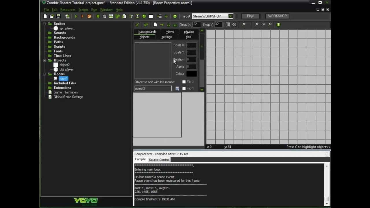370x208 pixels.
Task: Shift all instances with the arrow icon
Action: click(162, 25)
